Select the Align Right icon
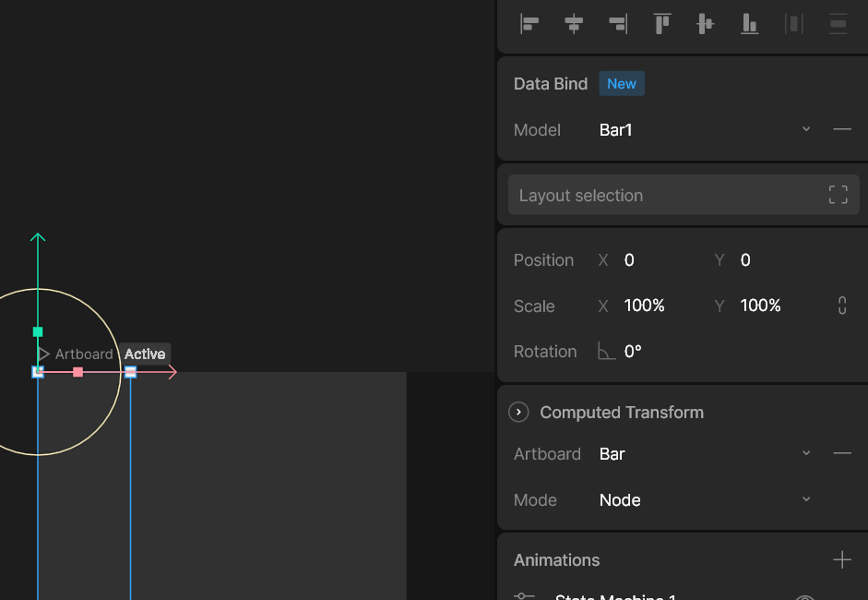 618,23
